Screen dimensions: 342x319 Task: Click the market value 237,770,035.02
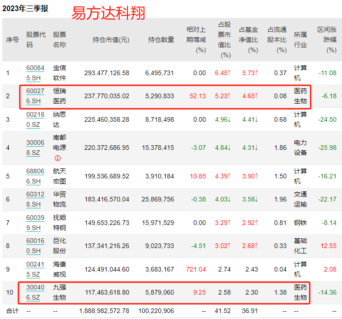(x=107, y=96)
